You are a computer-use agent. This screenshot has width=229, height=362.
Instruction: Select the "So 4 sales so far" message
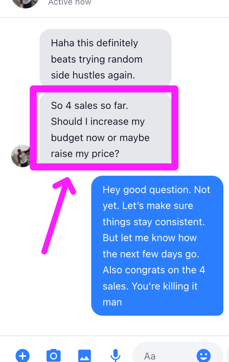(105, 129)
